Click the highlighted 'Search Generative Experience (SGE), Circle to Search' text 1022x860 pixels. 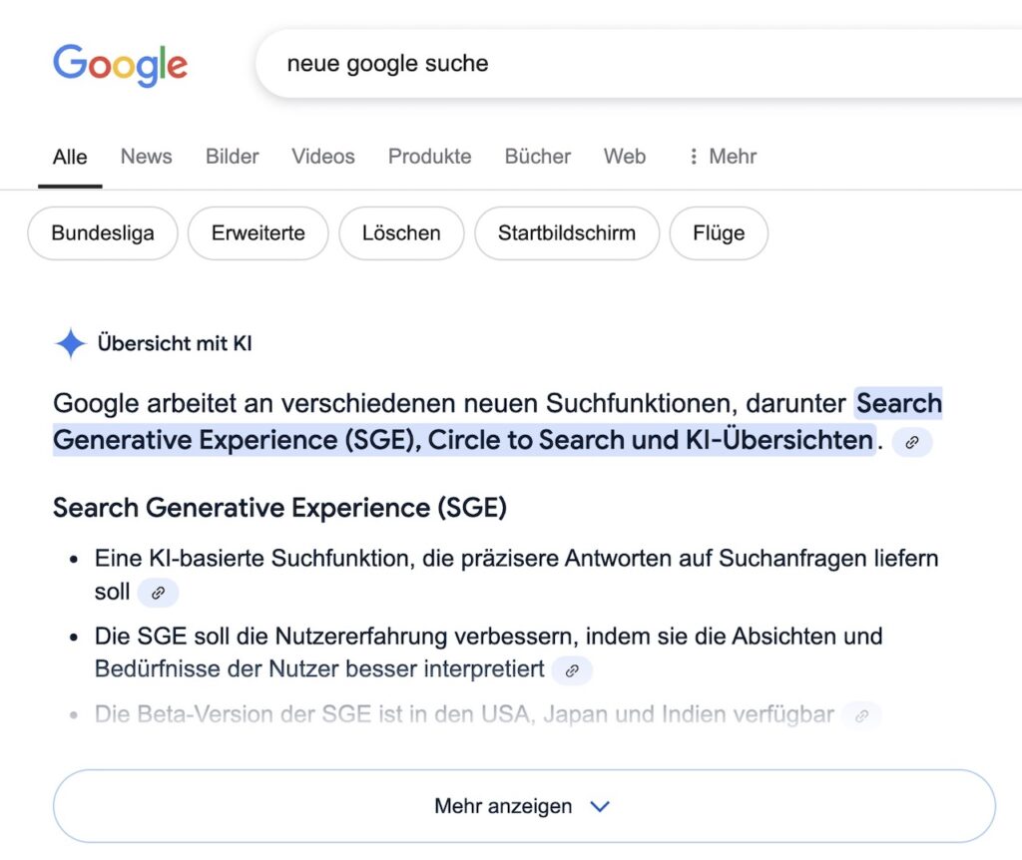click(x=497, y=422)
